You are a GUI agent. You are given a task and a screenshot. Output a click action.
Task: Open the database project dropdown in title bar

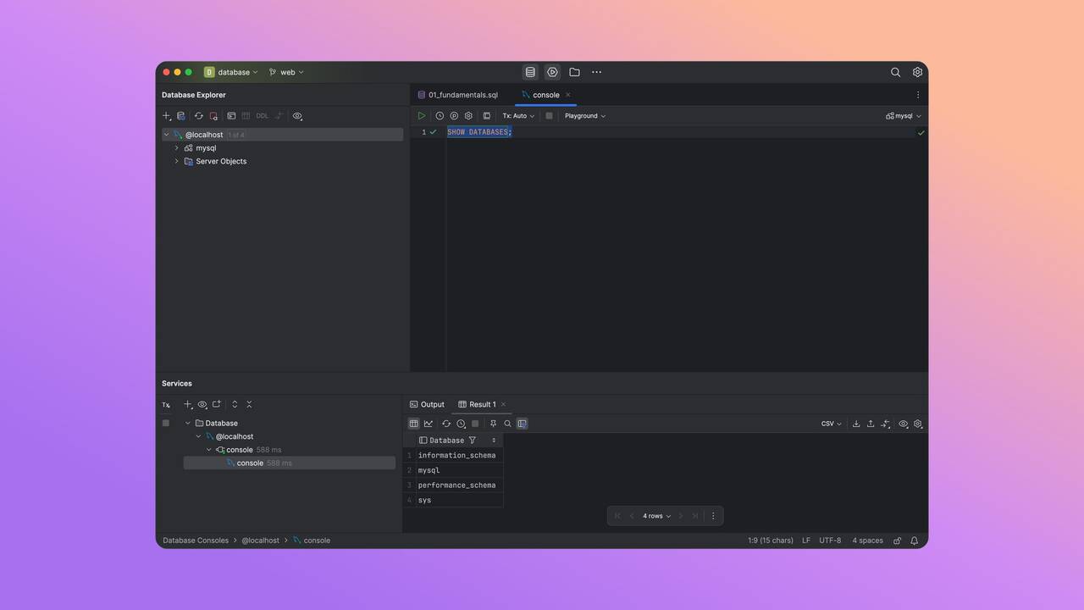coord(230,72)
